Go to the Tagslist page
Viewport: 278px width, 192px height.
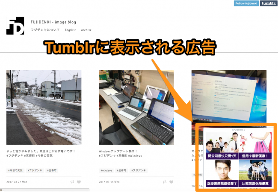[x=70, y=30]
